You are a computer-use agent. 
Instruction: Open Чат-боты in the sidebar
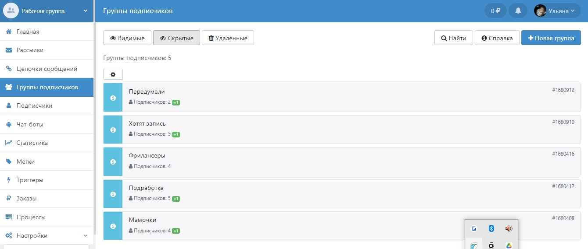(x=30, y=124)
